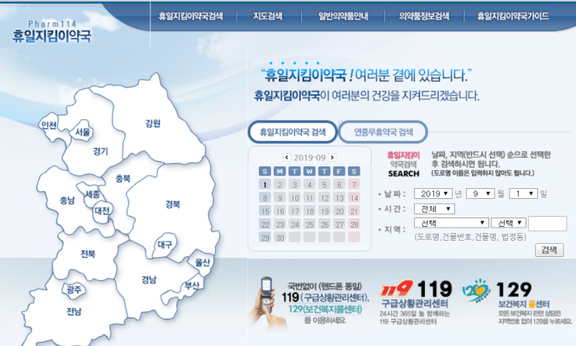This screenshot has height=346, width=576.
Task: Select 인천 on the map
Action: pos(49,125)
